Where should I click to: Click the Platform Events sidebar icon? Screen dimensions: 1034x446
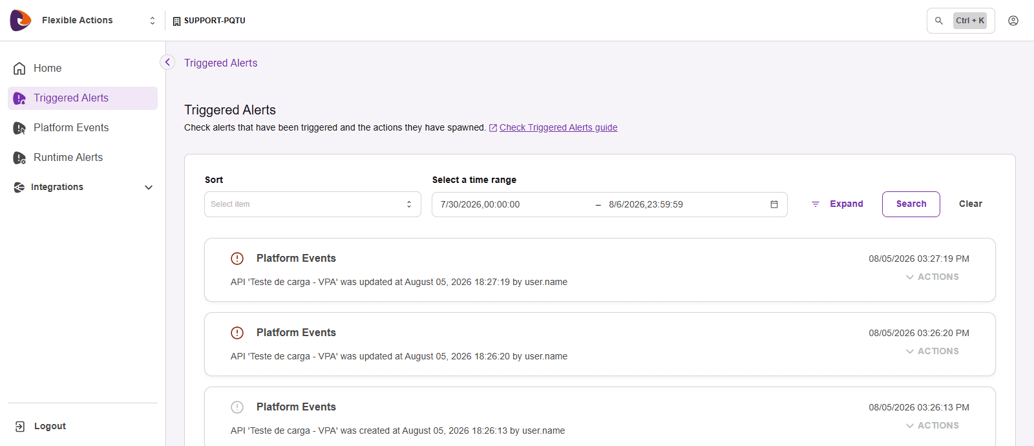[x=19, y=128]
